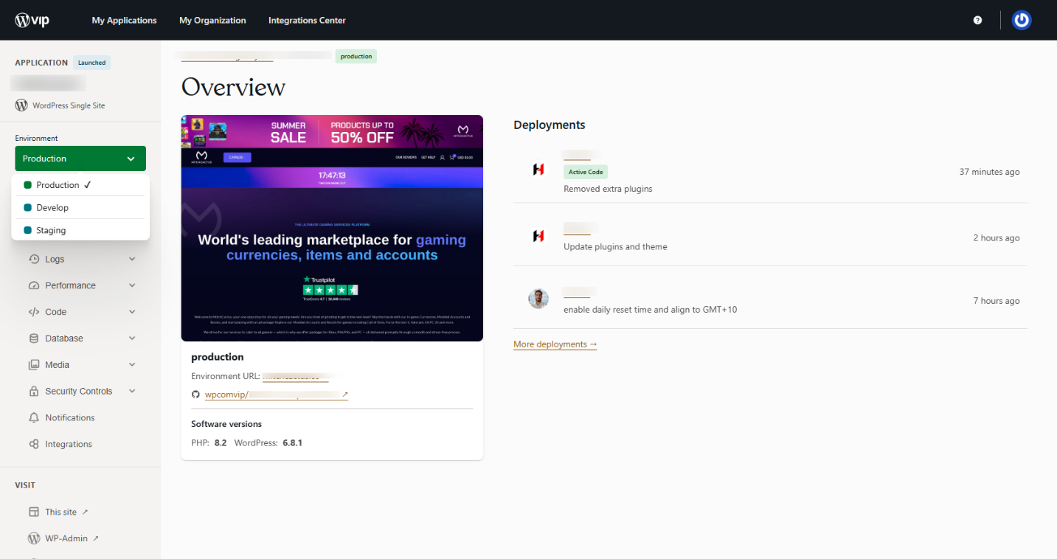The height and width of the screenshot is (559, 1057).
Task: Click the More deployments link
Action: (x=555, y=344)
